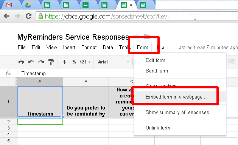Open the Arial font dropdown
The height and width of the screenshot is (145, 238).
pyautogui.click(x=114, y=62)
